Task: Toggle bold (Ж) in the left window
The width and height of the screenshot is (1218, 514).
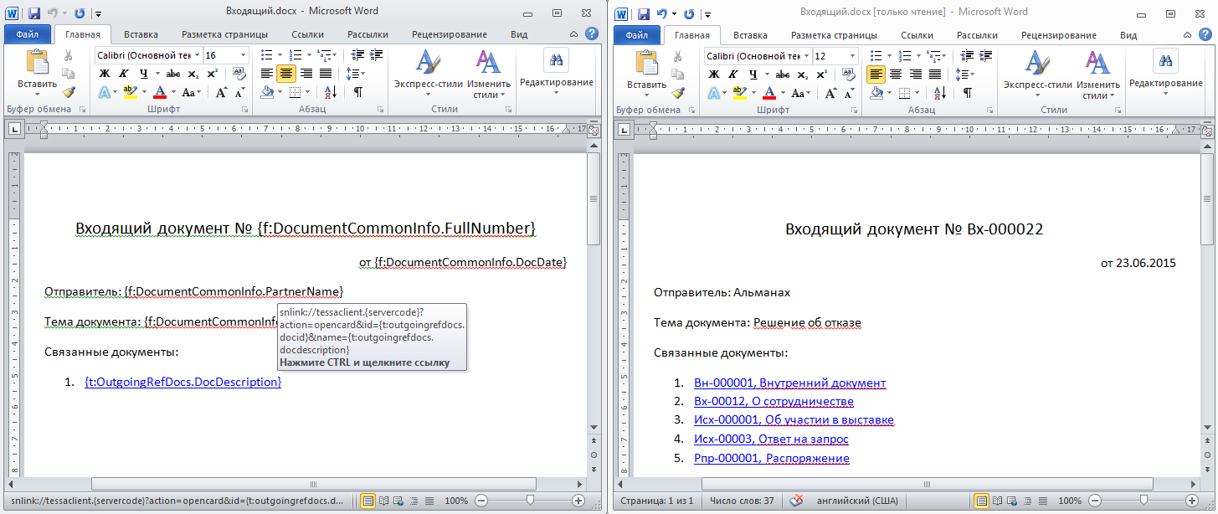Action: (105, 74)
